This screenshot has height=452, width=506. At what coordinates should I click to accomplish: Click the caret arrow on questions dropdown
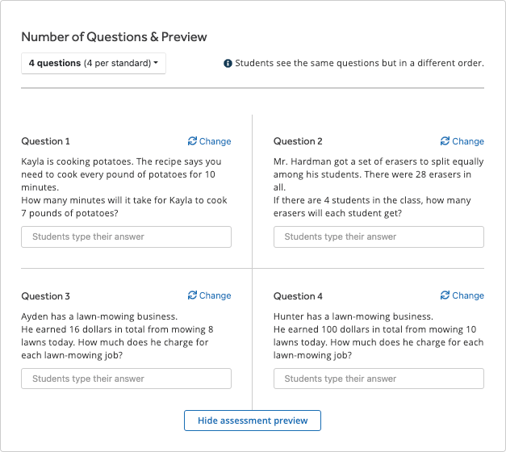coord(156,63)
